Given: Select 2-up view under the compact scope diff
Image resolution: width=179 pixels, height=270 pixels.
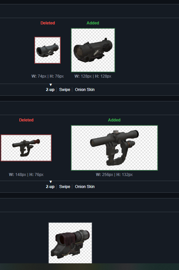Looking at the screenshot, I should coord(50,90).
